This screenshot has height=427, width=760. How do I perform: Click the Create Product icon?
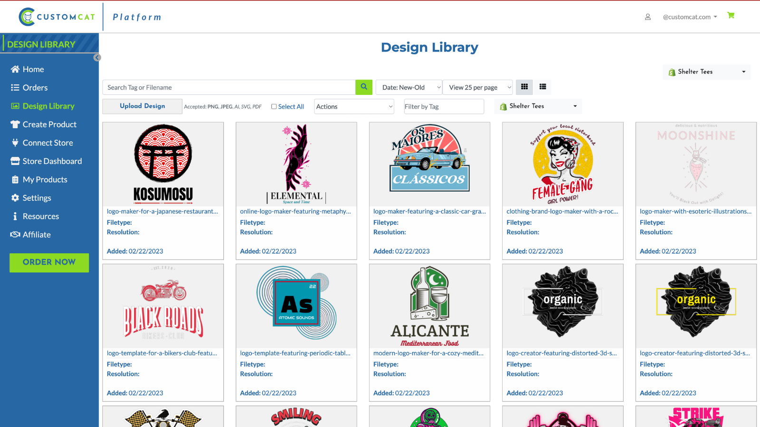pos(15,124)
